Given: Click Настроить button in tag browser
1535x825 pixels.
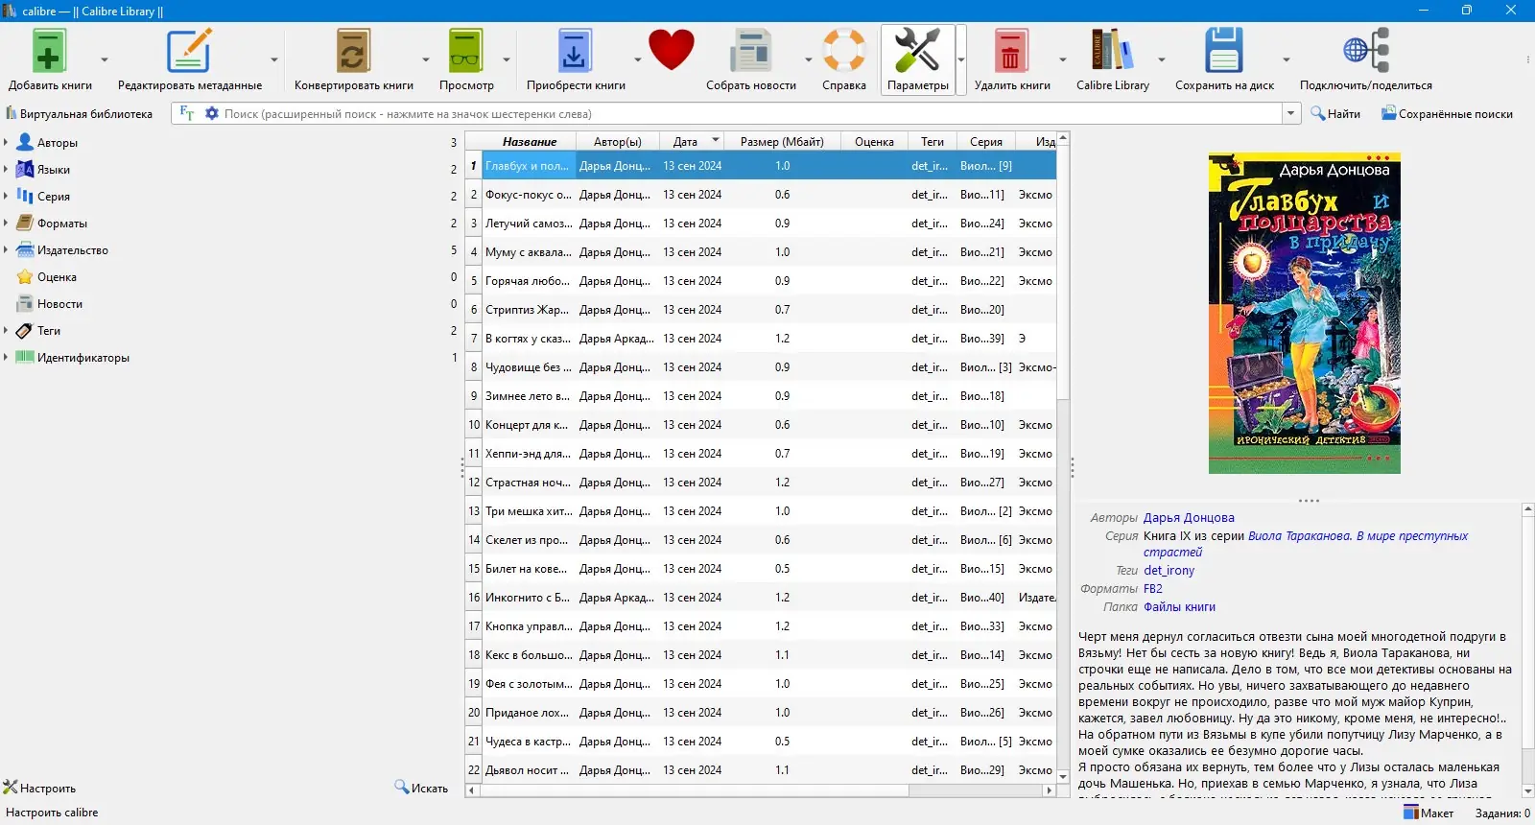Looking at the screenshot, I should point(39,788).
